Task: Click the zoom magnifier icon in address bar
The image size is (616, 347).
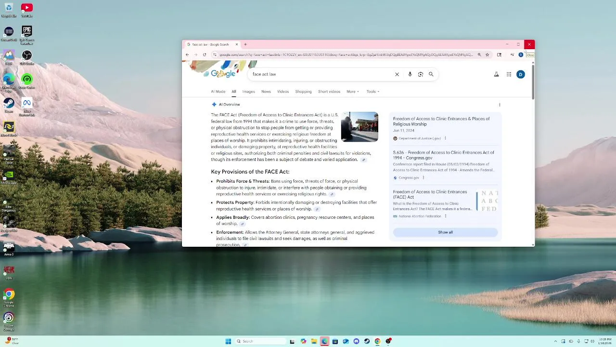Action: click(479, 54)
